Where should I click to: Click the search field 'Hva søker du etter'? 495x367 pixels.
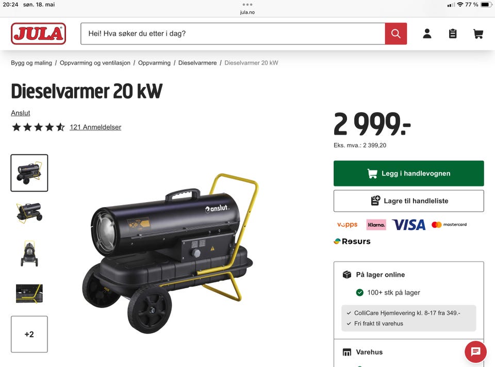click(x=233, y=34)
